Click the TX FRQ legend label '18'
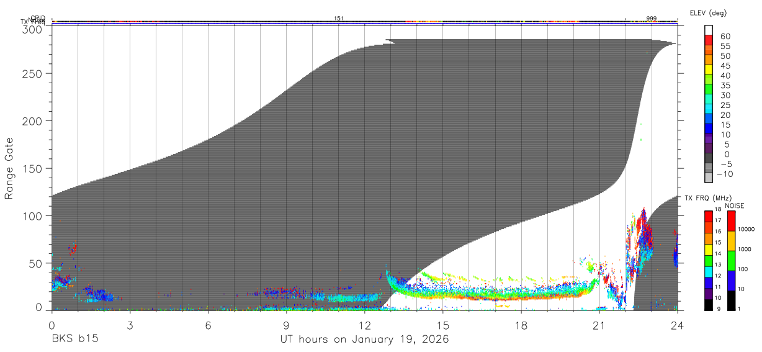Image resolution: width=762 pixels, height=352 pixels. (718, 209)
